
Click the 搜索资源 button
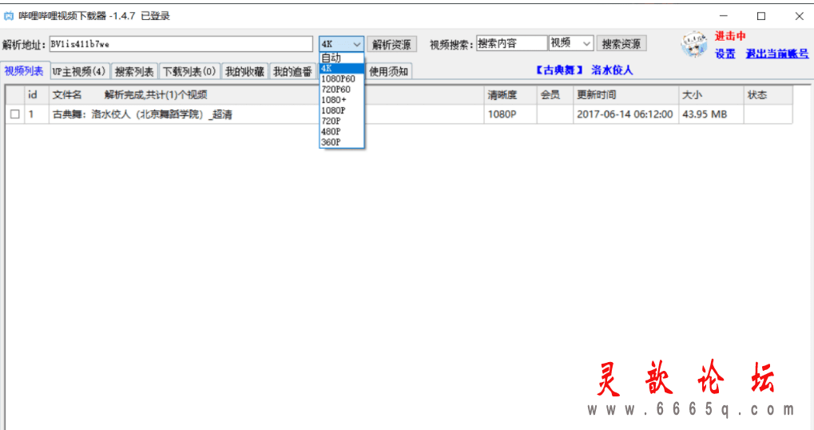point(621,44)
